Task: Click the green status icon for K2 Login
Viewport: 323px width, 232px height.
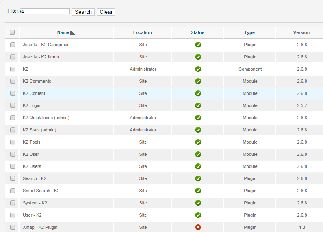Action: pyautogui.click(x=198, y=105)
